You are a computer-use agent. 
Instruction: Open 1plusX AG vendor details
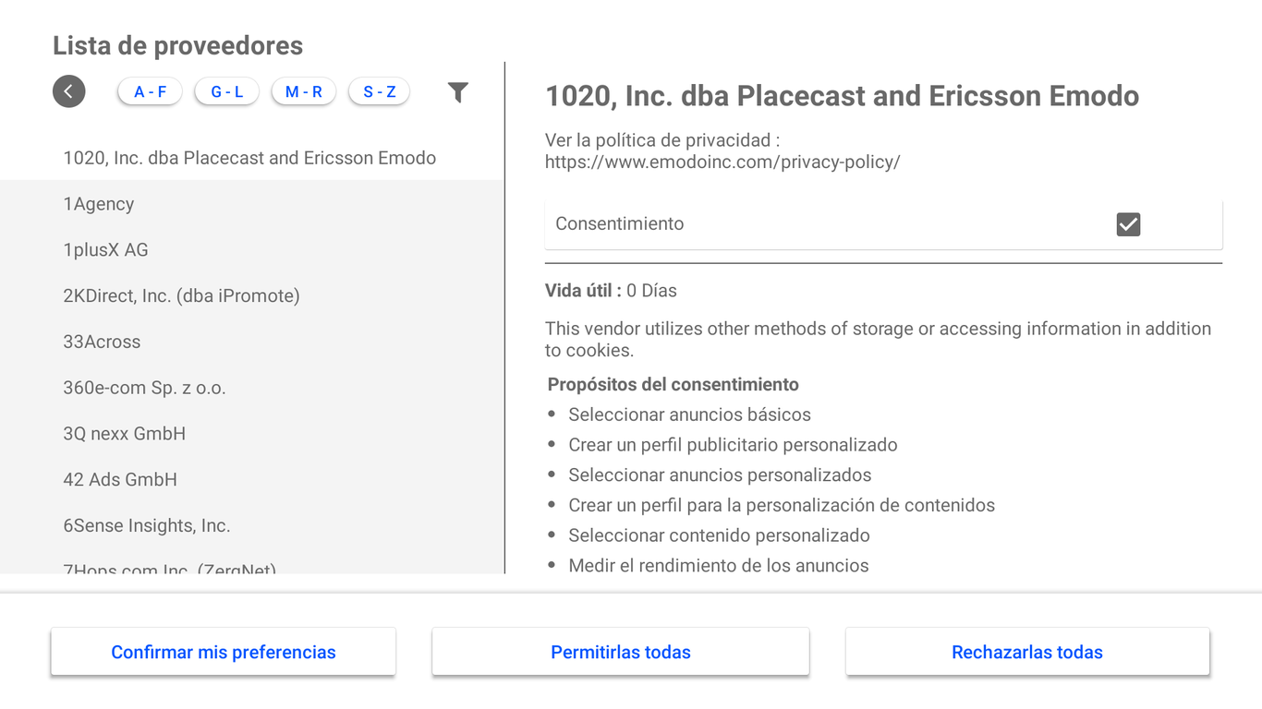[x=105, y=250]
